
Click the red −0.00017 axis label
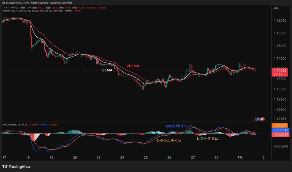click(281, 135)
